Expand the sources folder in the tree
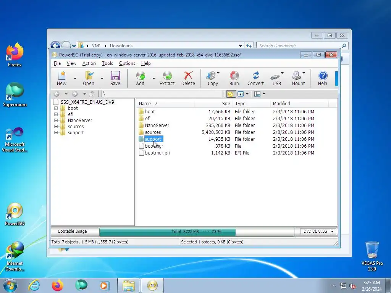Screen dimensions: 391x293 pos(56,127)
